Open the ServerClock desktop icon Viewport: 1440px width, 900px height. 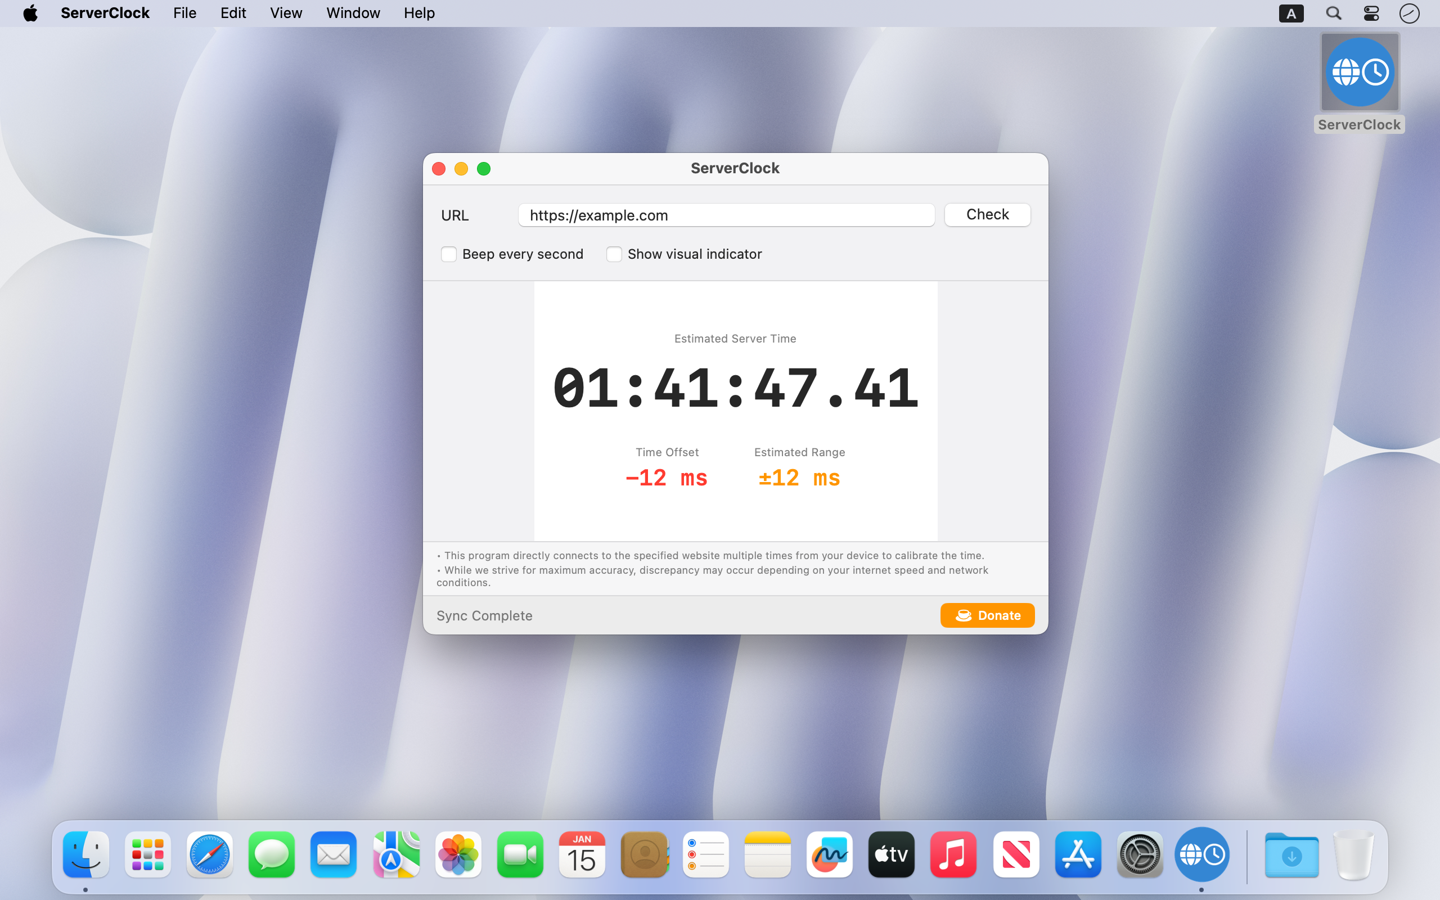click(1360, 73)
